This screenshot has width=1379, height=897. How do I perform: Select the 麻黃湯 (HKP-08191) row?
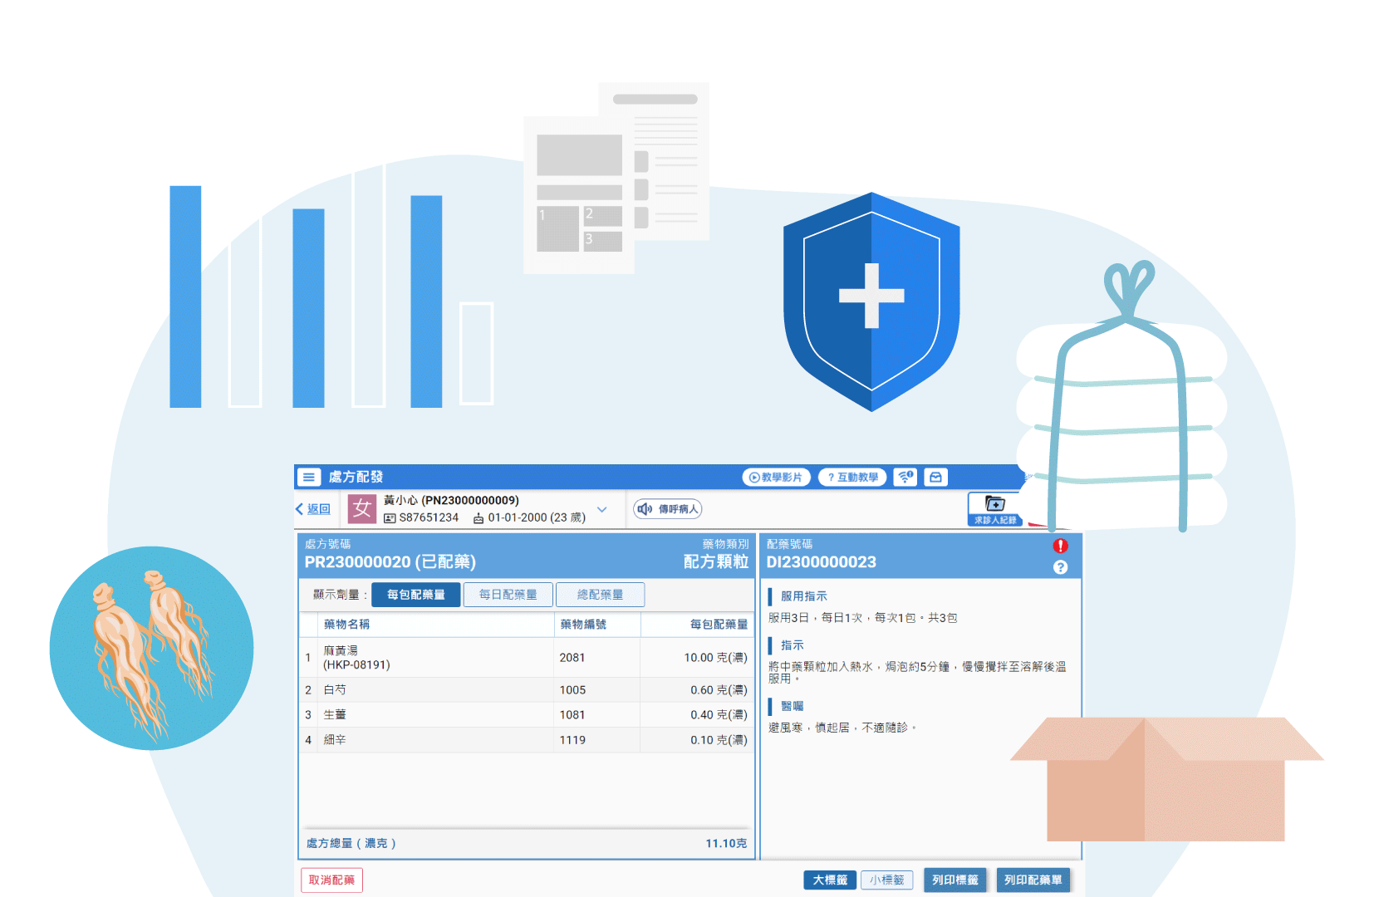click(527, 658)
